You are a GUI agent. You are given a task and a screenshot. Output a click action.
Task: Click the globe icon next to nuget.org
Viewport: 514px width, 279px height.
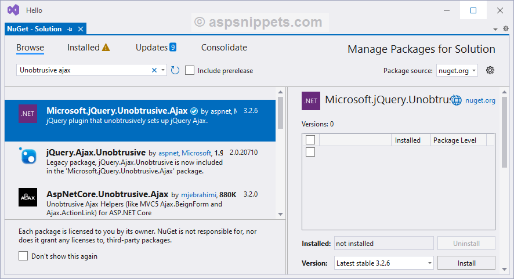tap(457, 100)
